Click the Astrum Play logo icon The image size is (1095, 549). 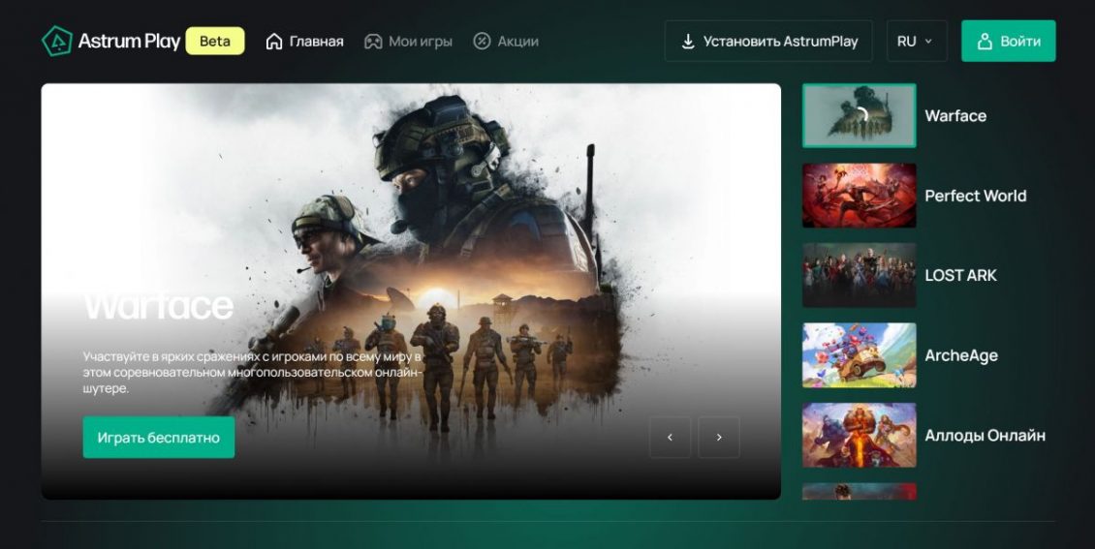tap(57, 41)
